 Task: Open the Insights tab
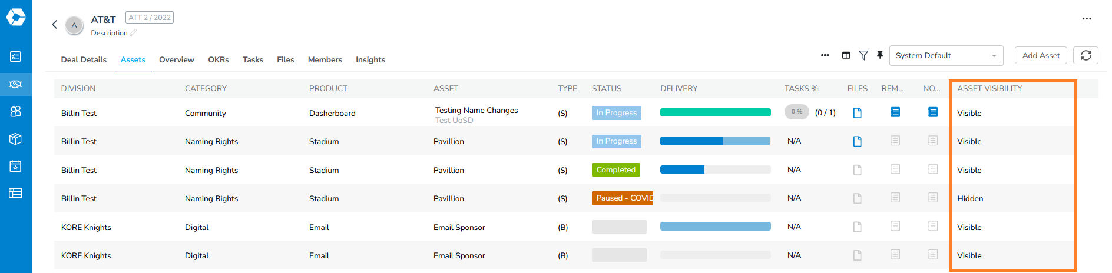[x=370, y=59]
